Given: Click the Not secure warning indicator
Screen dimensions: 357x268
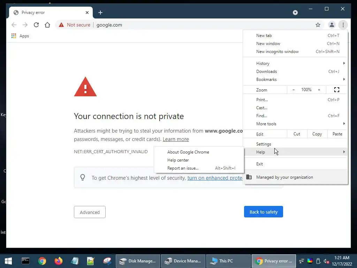Looking at the screenshot, I should (75, 25).
